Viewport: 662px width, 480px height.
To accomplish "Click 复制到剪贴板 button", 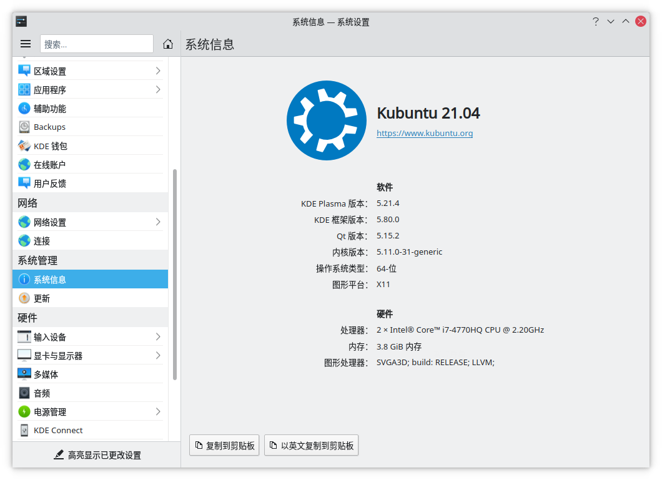I will coord(224,446).
